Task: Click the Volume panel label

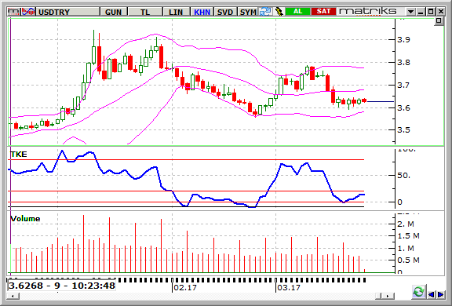Action: tap(25, 219)
